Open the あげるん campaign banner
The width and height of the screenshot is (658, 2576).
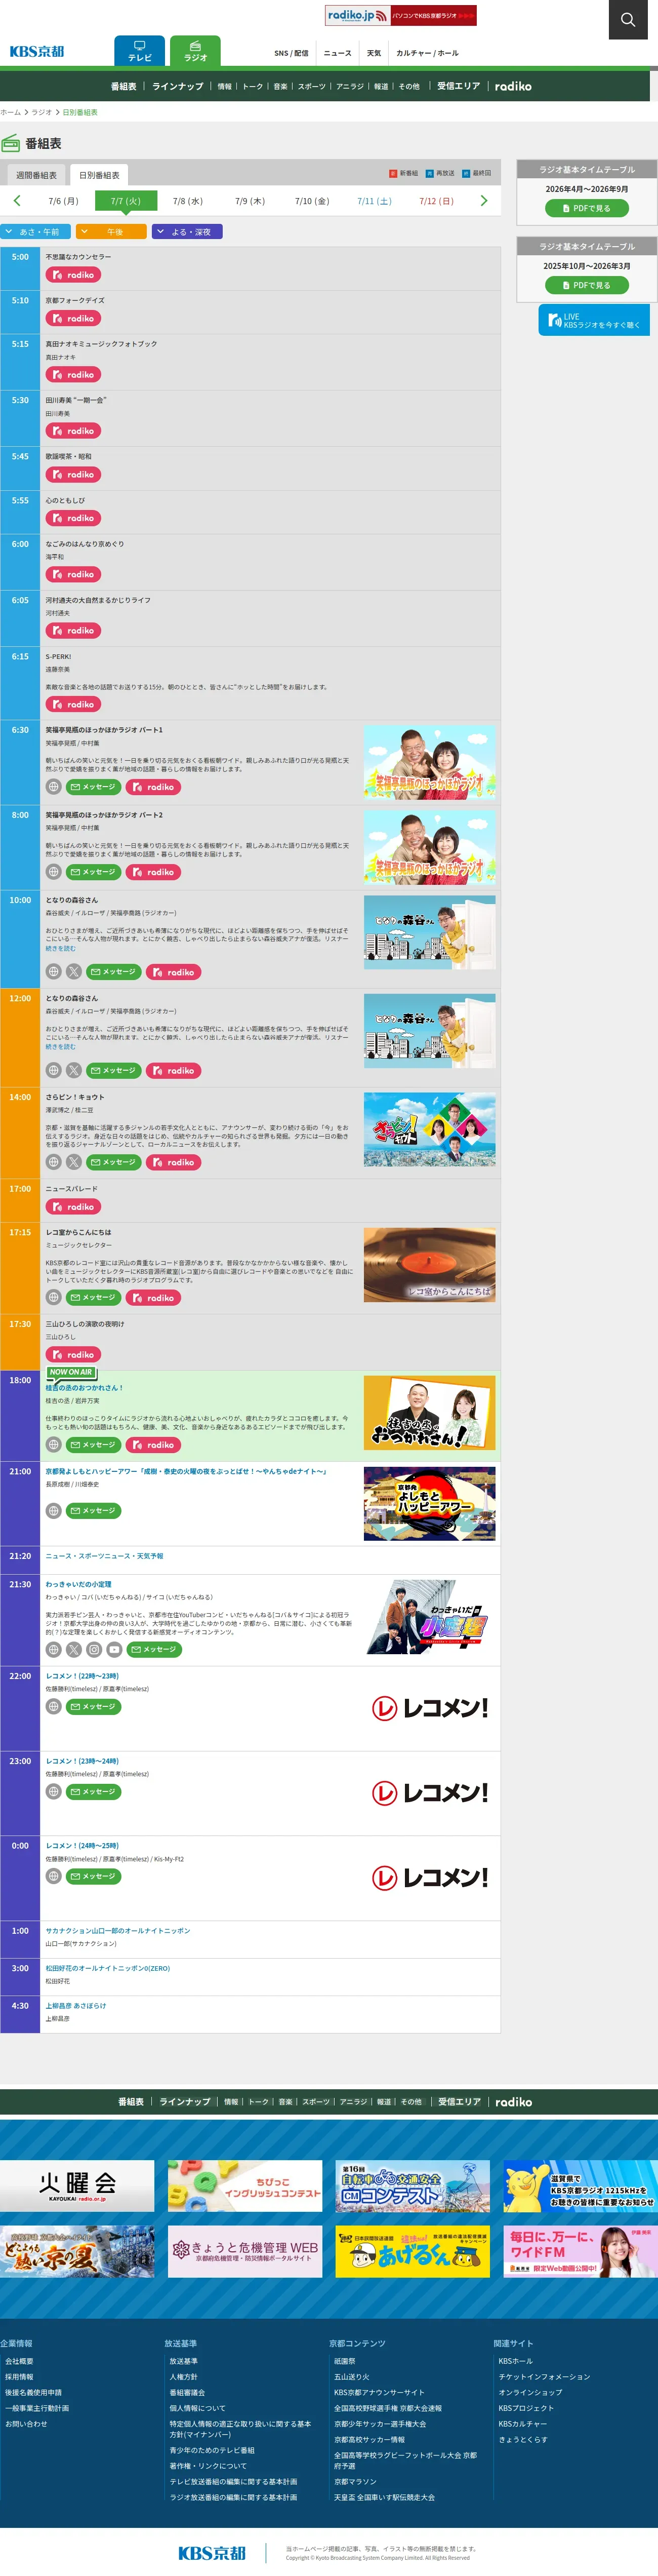413,2251
